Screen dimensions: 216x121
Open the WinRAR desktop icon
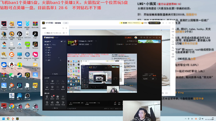click(x=35, y=24)
